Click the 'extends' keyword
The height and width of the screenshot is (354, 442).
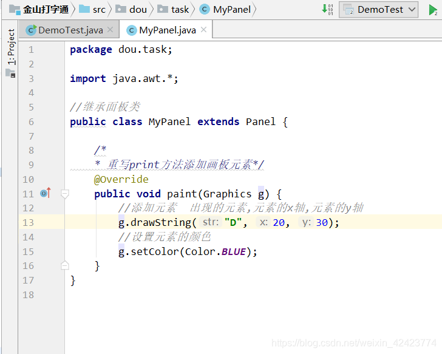(x=218, y=122)
